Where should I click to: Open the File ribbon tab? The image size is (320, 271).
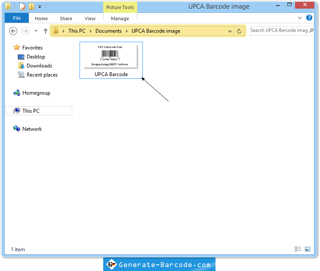click(16, 18)
